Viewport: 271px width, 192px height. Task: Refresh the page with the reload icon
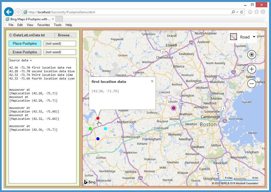(x=242, y=12)
